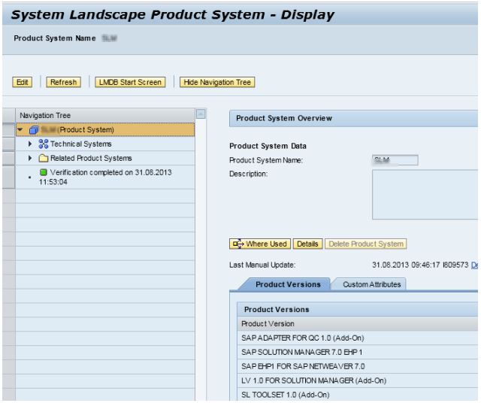Click the Product System Overview heading
This screenshot has width=481, height=403.
[x=284, y=118]
